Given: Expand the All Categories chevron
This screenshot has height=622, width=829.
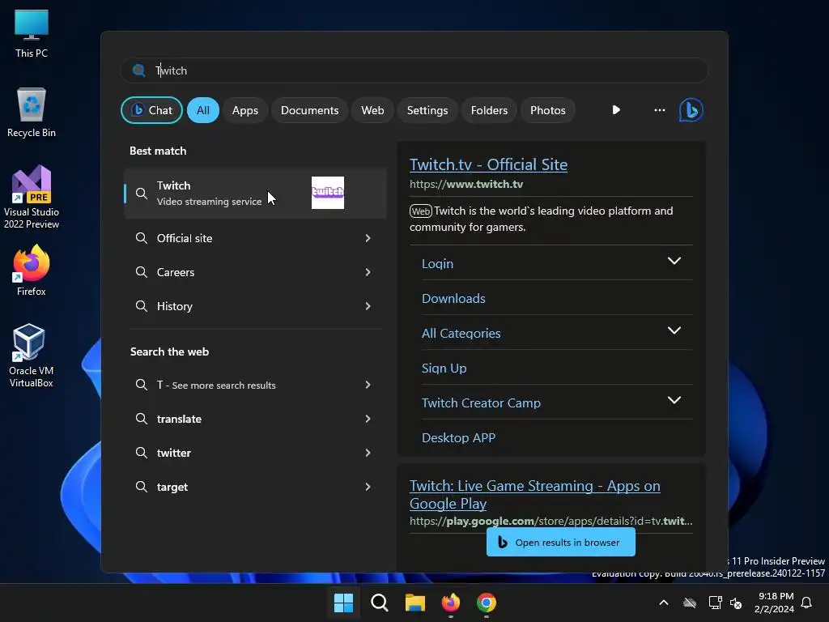Looking at the screenshot, I should (674, 330).
